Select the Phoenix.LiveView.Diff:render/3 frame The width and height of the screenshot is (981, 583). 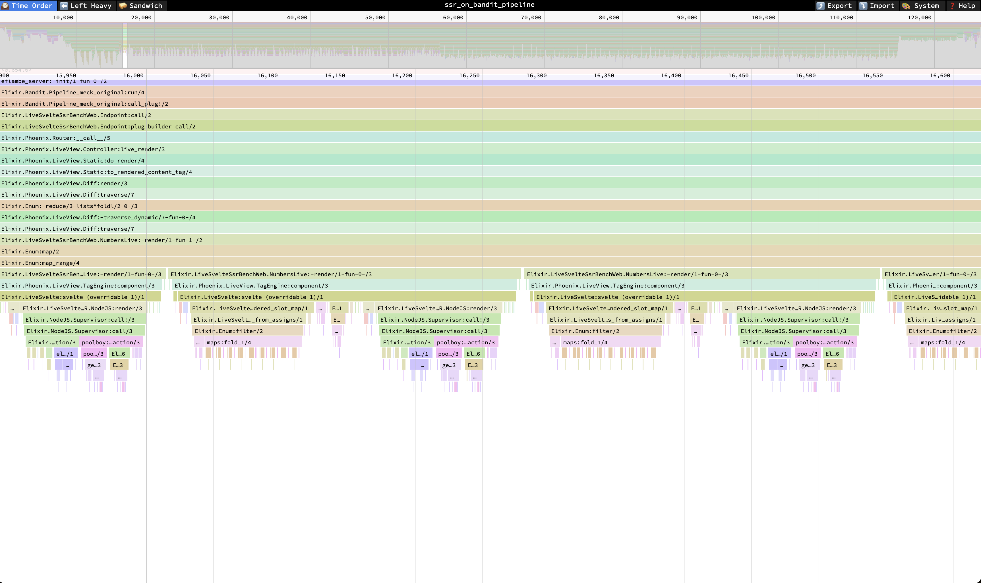490,183
